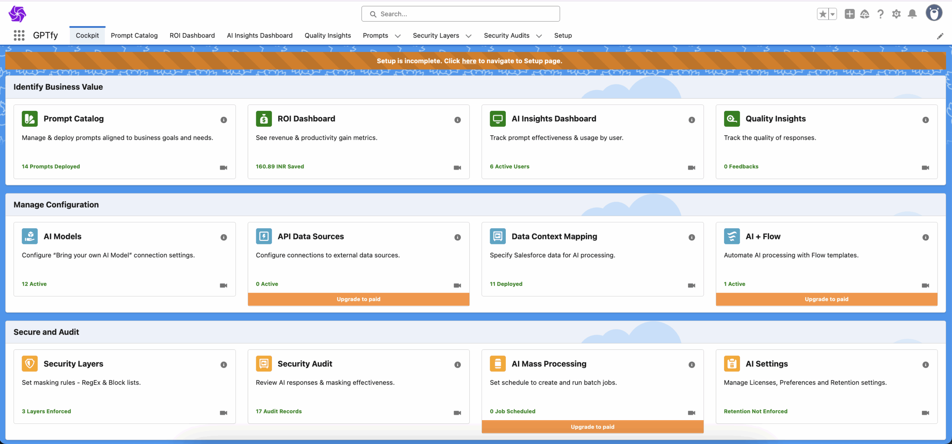The image size is (952, 444).
Task: Open the App Launcher grid icon
Action: pyautogui.click(x=19, y=35)
